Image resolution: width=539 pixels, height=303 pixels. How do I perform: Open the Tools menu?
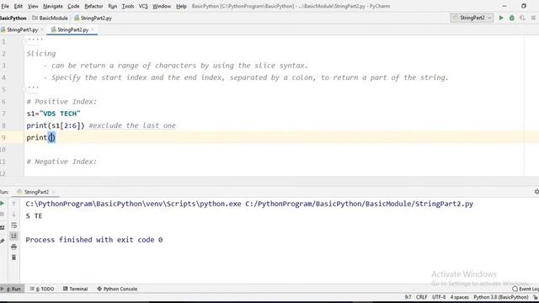point(128,6)
